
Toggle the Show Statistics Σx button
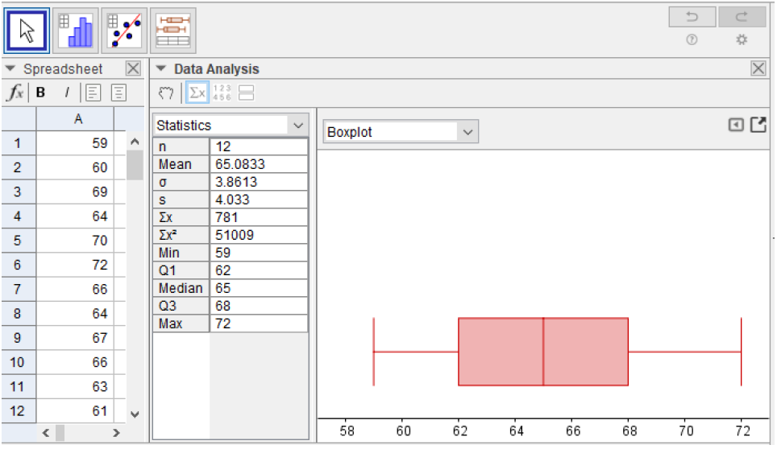point(197,93)
